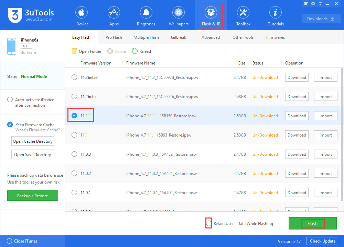The width and height of the screenshot is (344, 247).
Task: Switch to the Easy Flash tab
Action: click(81, 37)
